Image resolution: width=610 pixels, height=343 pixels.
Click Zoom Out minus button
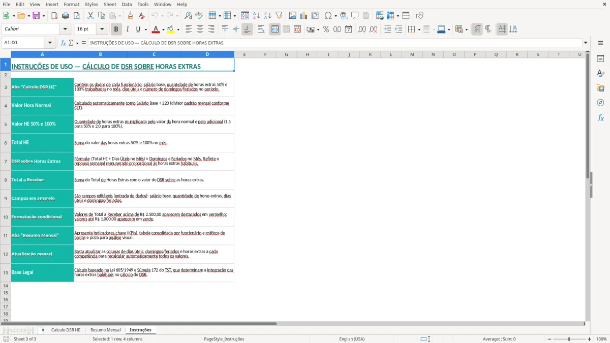click(549, 339)
